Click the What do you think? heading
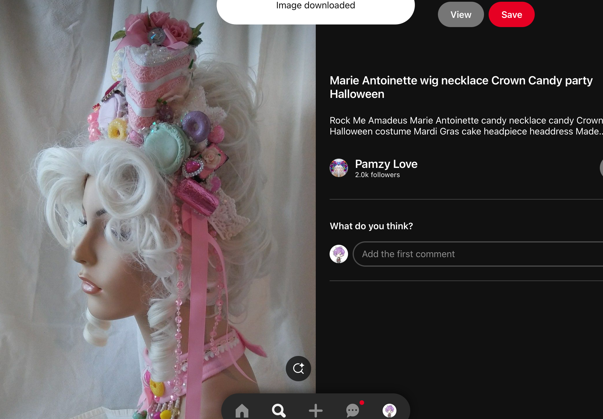Image resolution: width=603 pixels, height=419 pixels. pos(371,226)
